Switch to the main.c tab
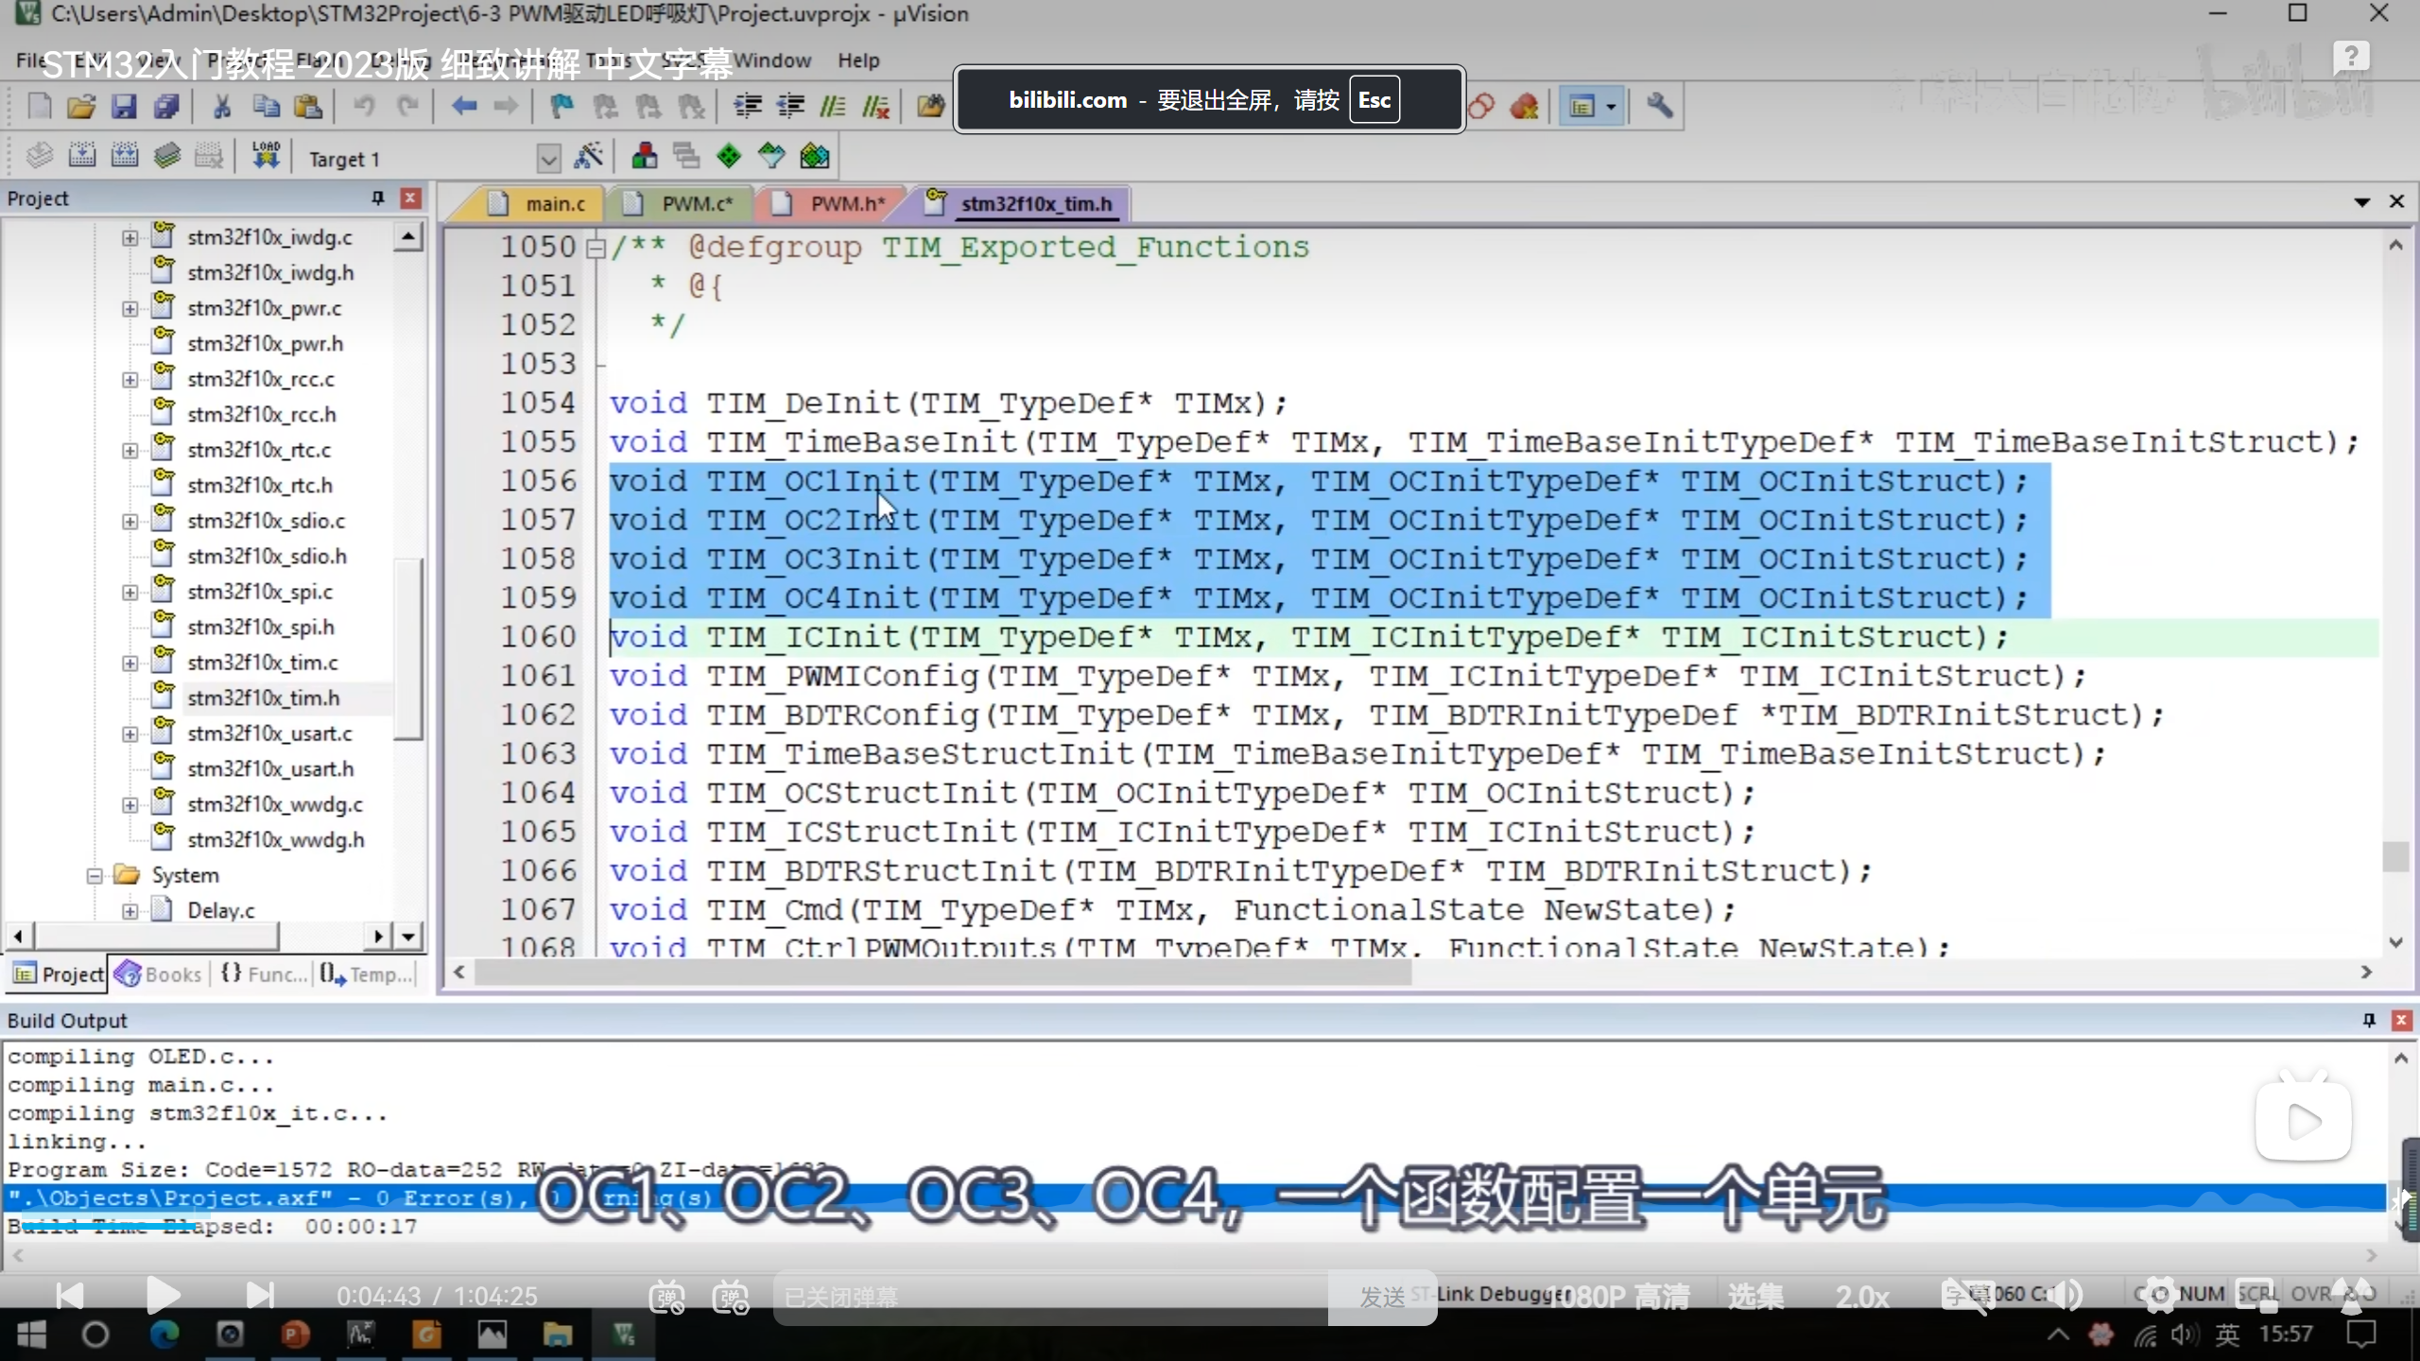The image size is (2420, 1361). tap(555, 203)
